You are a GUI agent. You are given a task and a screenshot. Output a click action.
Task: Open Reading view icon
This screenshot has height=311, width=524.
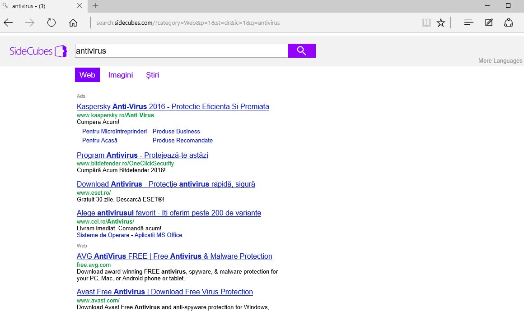pyautogui.click(x=426, y=23)
